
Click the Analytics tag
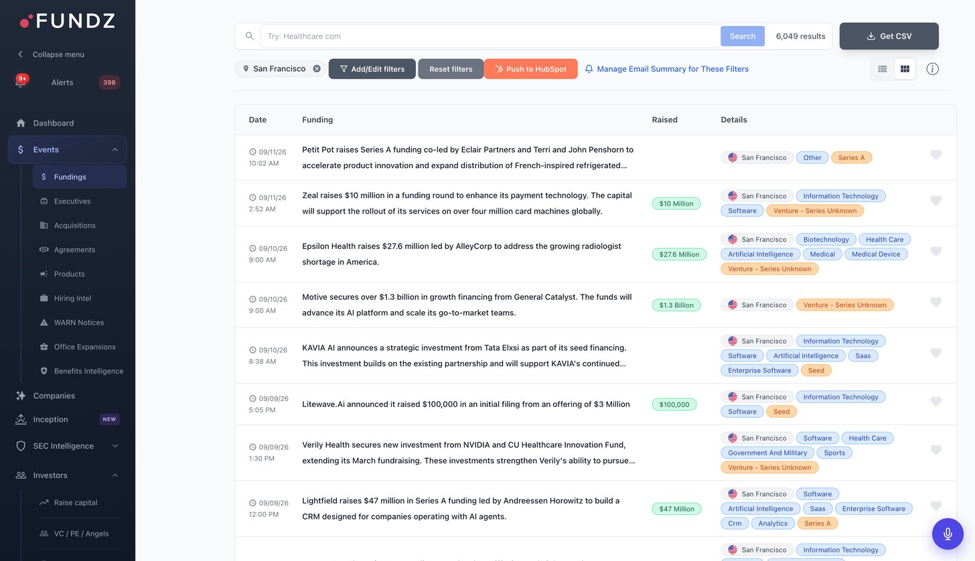(773, 524)
